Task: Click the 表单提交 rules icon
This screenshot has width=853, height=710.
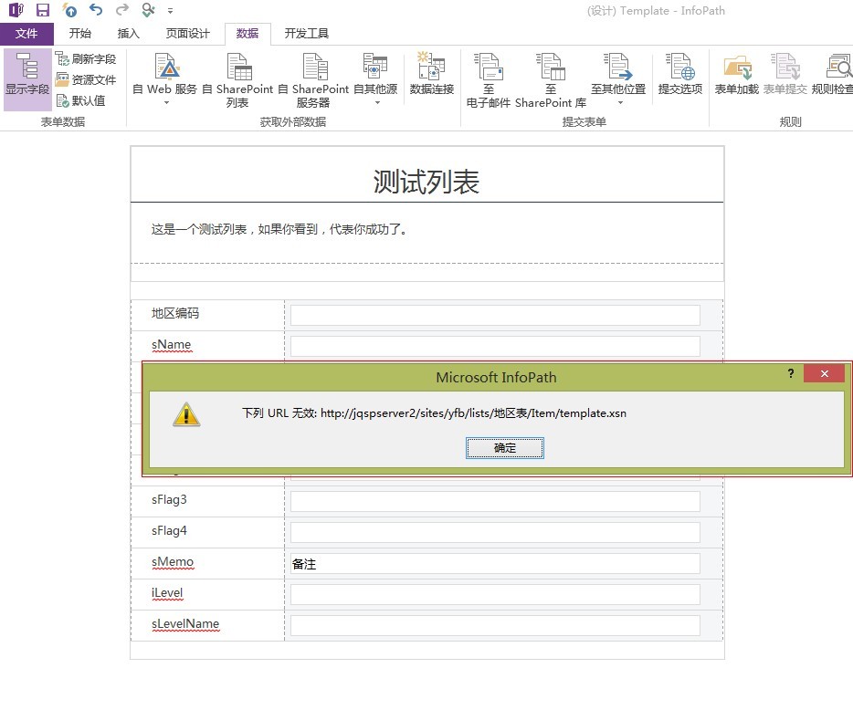Action: point(785,66)
